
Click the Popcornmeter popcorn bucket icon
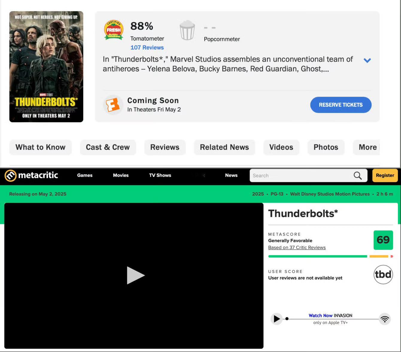coord(187,30)
